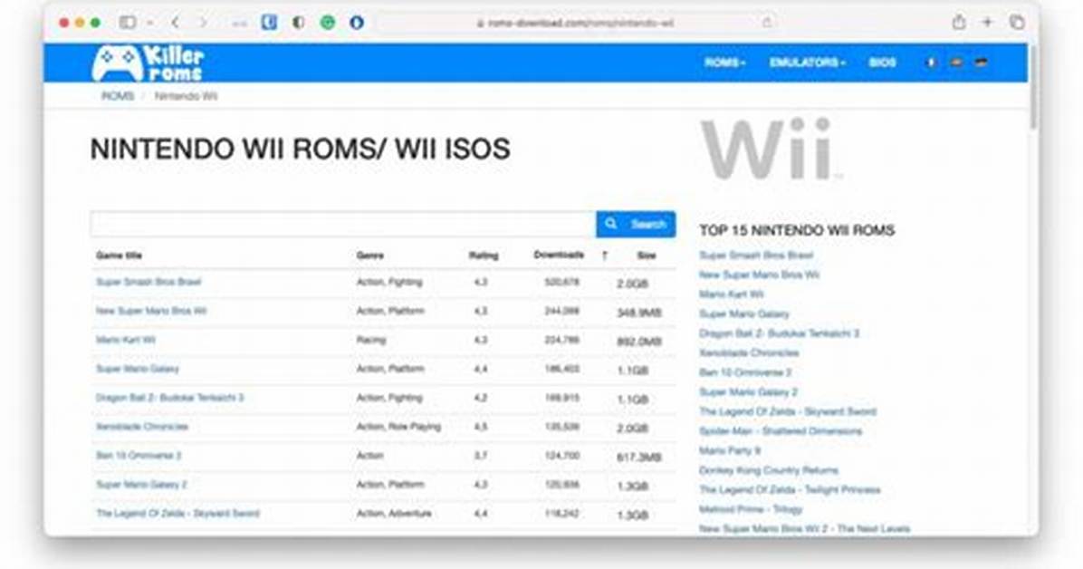The width and height of the screenshot is (1083, 569).
Task: Open New Super Mario Bros Wii 2 Next Levels link
Action: tap(805, 529)
